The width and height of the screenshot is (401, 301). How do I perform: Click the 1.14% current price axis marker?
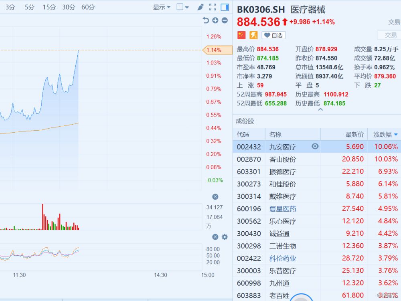coord(217,50)
